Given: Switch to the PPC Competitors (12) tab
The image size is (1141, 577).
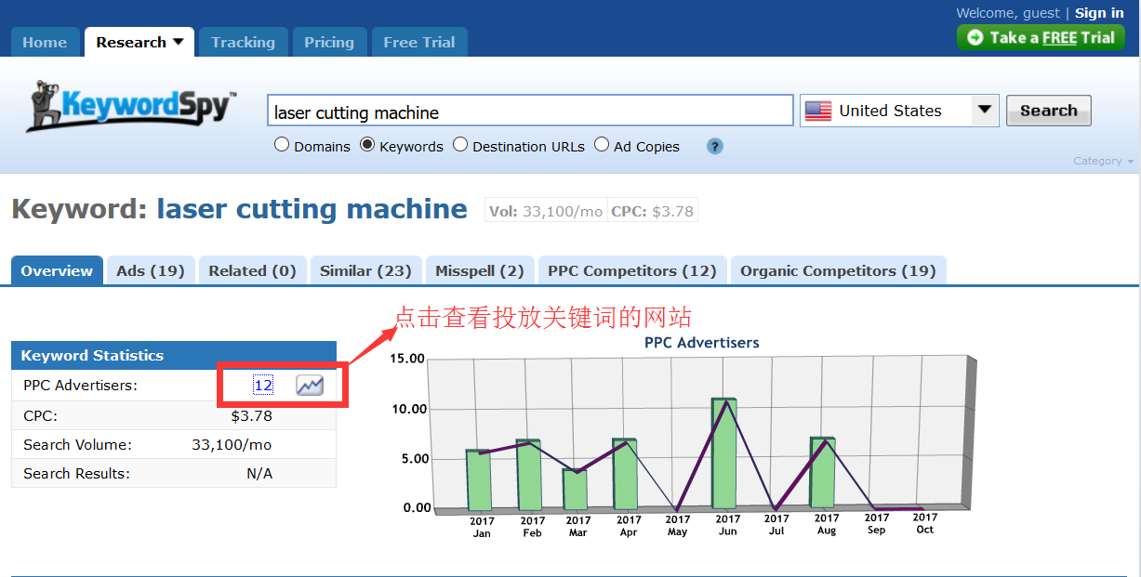Looking at the screenshot, I should tap(631, 271).
